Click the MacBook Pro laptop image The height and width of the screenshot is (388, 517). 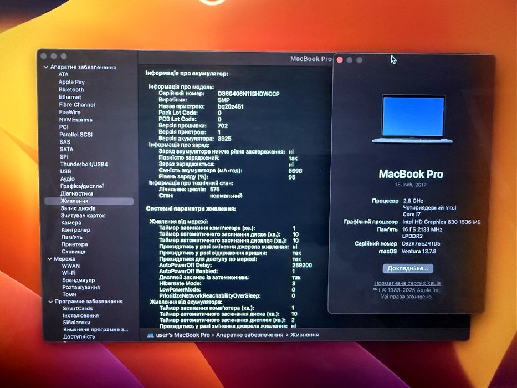(412, 119)
